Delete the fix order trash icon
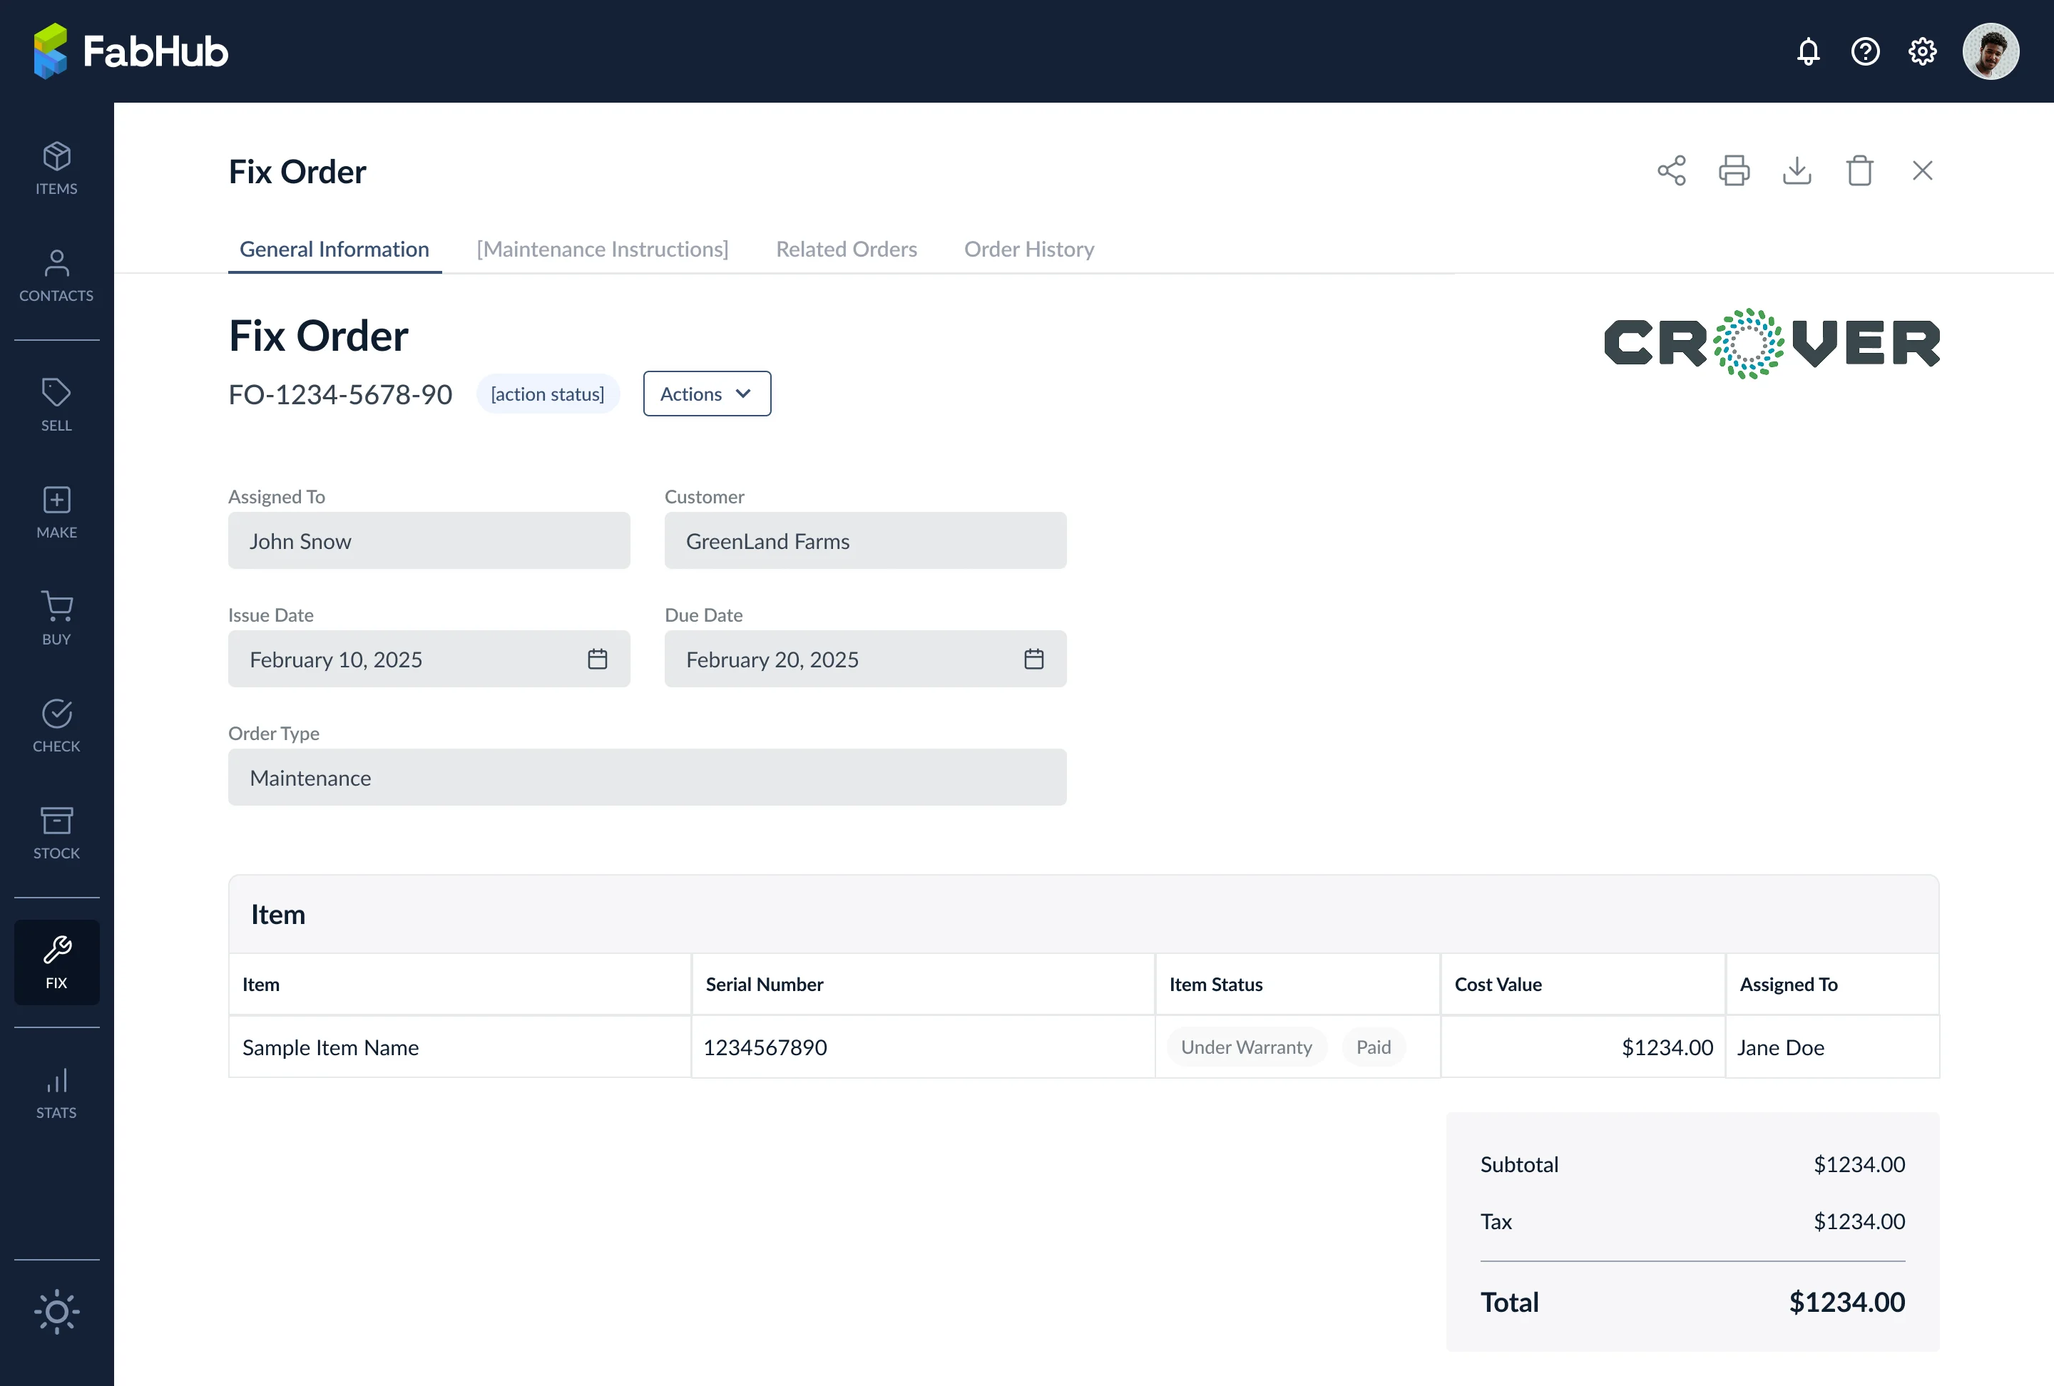Image resolution: width=2054 pixels, height=1386 pixels. tap(1859, 170)
